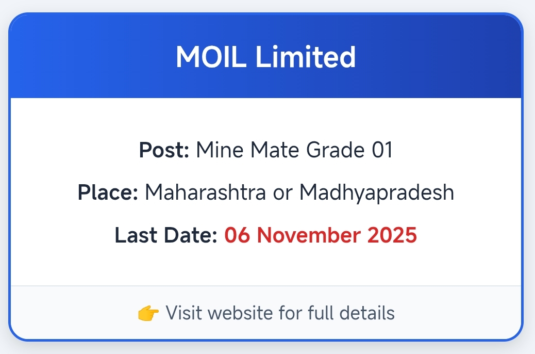Click the bold Place label
535x354 pixels.
108,192
